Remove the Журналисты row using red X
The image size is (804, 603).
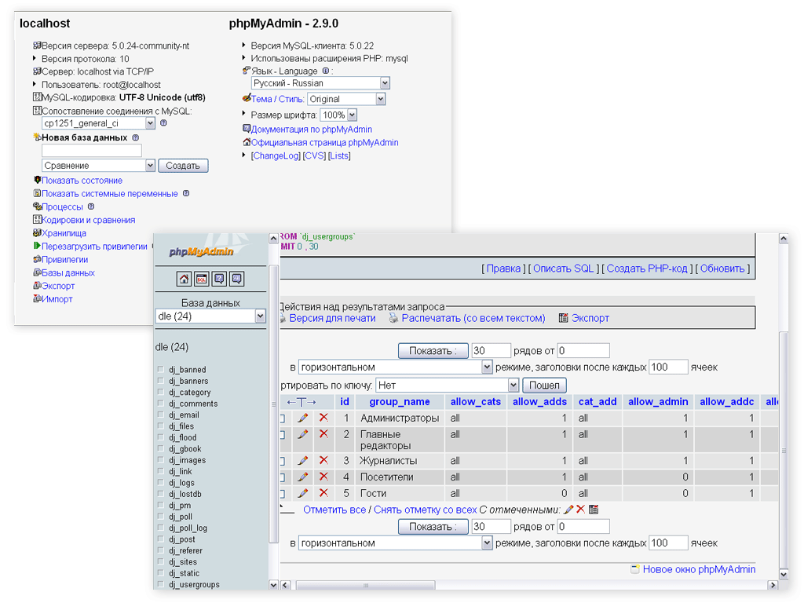pyautogui.click(x=323, y=460)
